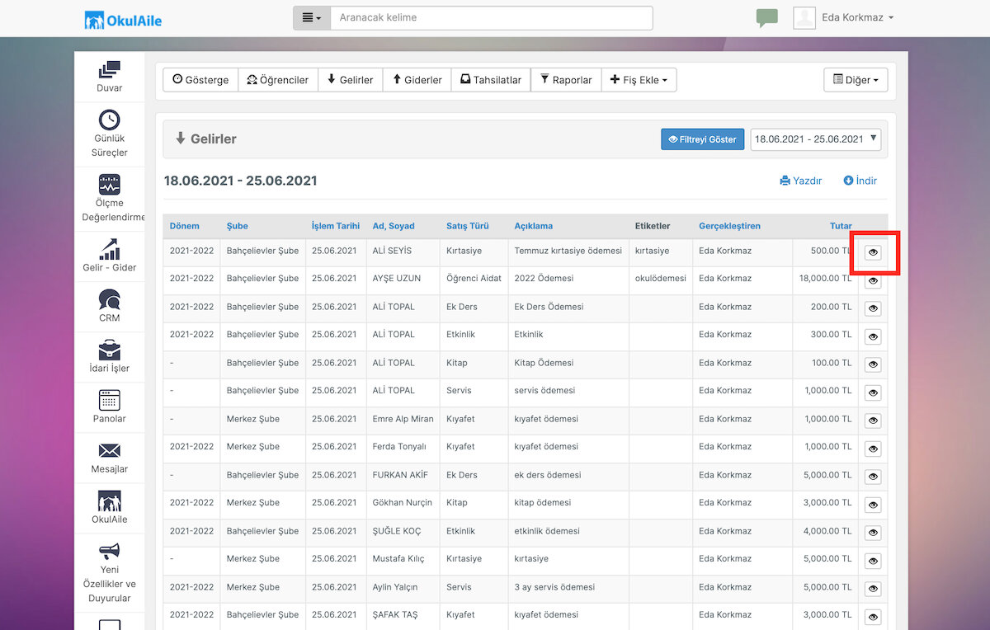
Task: Click the Aranacak kelime search field
Action: 492,17
